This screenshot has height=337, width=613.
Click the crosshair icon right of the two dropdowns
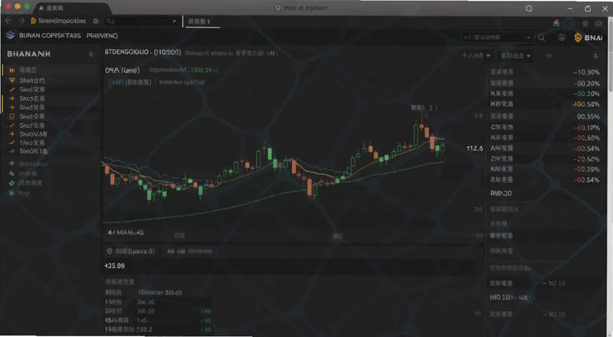click(x=549, y=56)
